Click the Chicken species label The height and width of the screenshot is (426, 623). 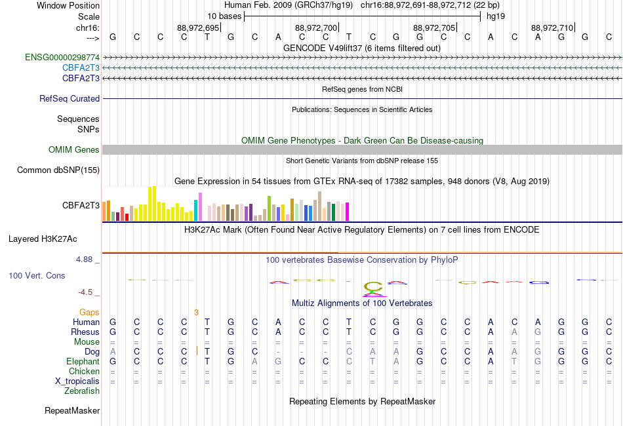coord(84,371)
